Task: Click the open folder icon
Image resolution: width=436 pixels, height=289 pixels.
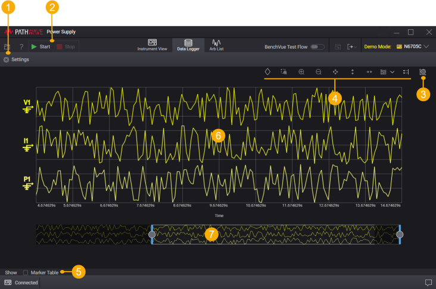Action: coord(7,46)
